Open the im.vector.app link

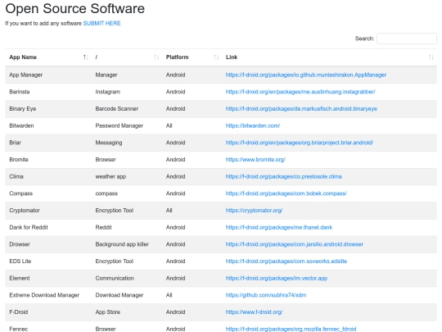[277, 278]
